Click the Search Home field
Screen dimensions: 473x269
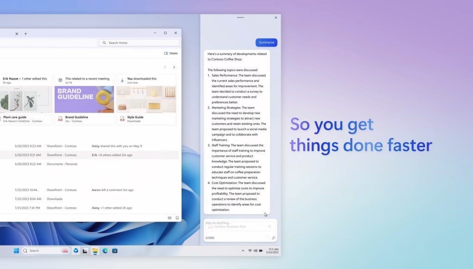point(139,43)
